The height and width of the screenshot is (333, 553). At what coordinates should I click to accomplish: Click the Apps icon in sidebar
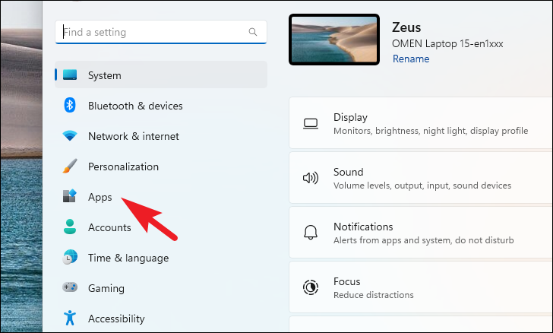coord(70,195)
